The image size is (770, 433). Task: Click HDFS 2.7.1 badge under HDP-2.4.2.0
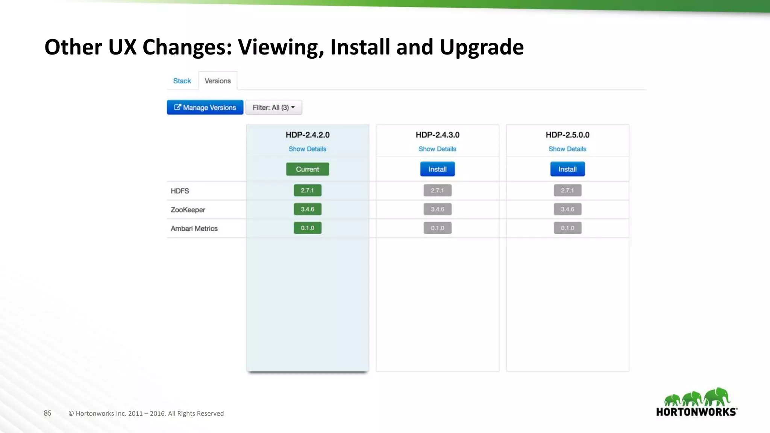click(308, 190)
